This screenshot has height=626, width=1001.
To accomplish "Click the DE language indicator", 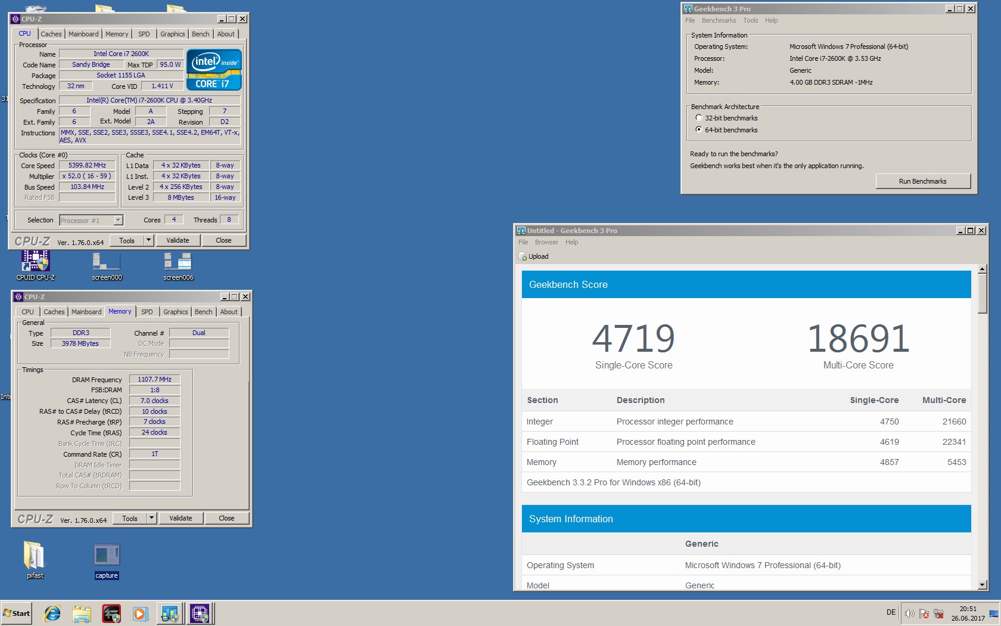I will (891, 612).
